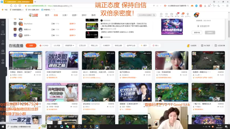Image resolution: width=230 pixels, height=129 pixels.
Task: Open 直播间 link in 1044 points row
Action: click(x=72, y=35)
